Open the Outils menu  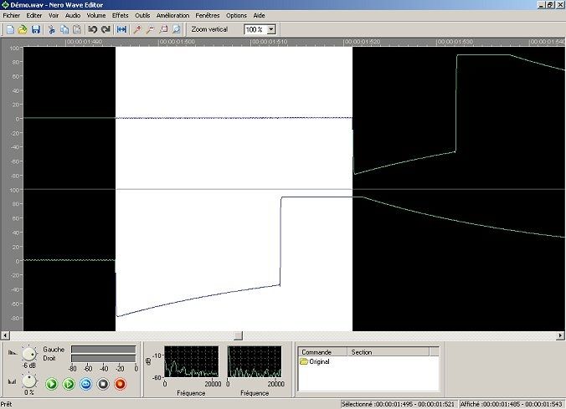(142, 16)
